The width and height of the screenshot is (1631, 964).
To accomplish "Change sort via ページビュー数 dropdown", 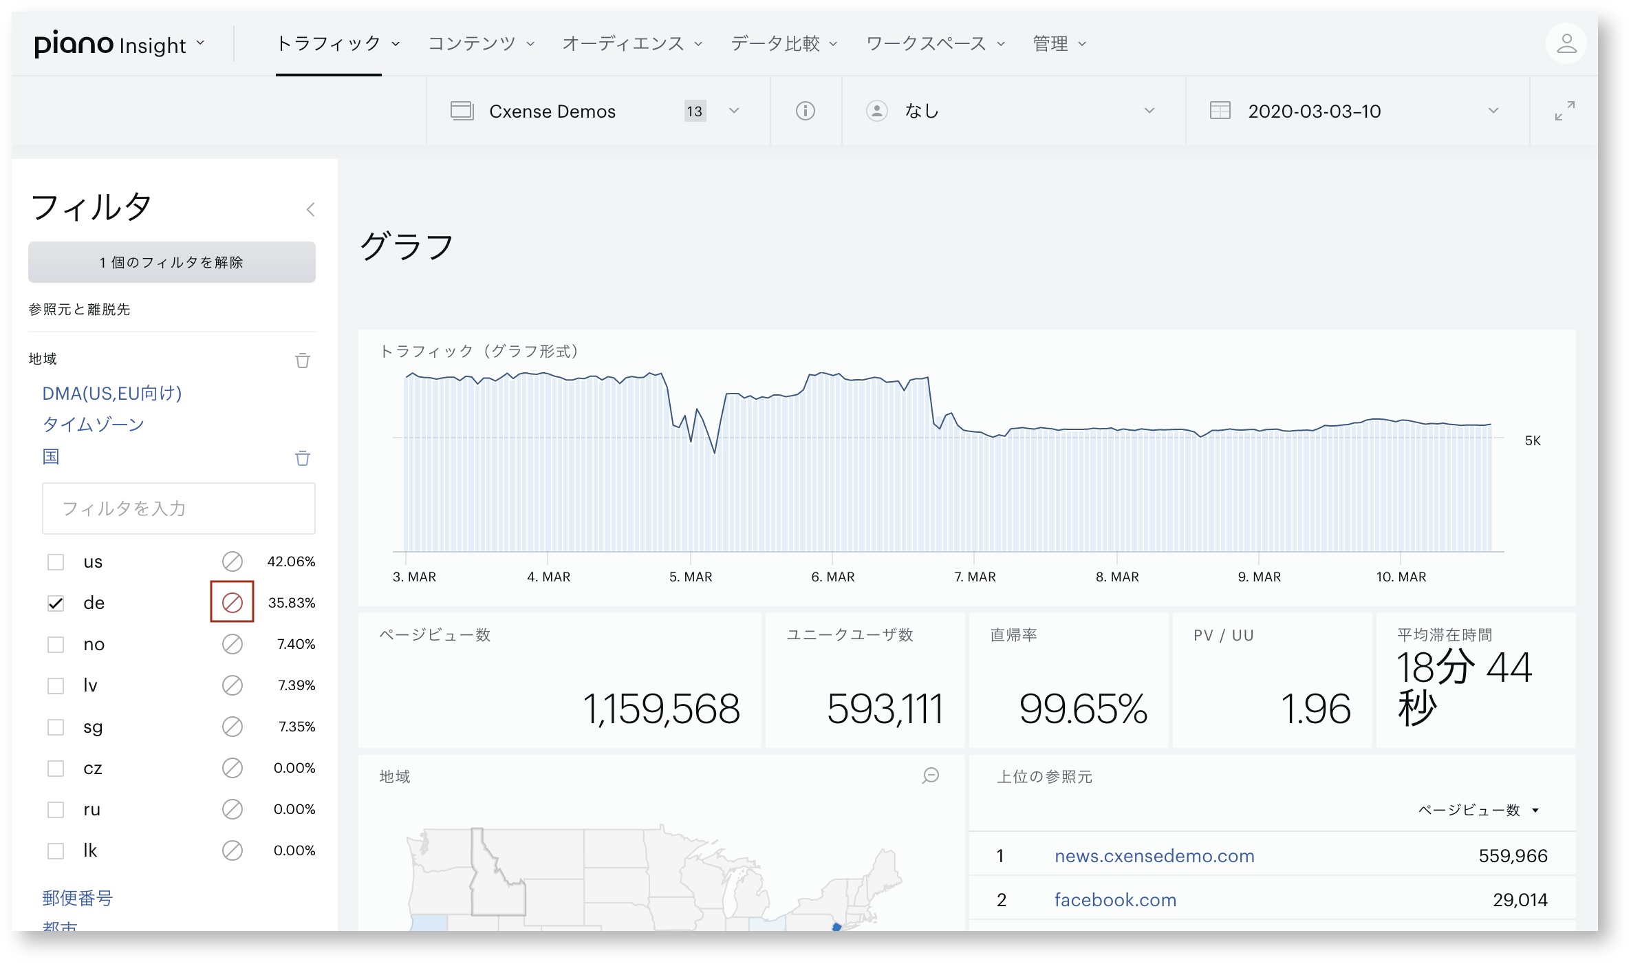I will 1478,810.
